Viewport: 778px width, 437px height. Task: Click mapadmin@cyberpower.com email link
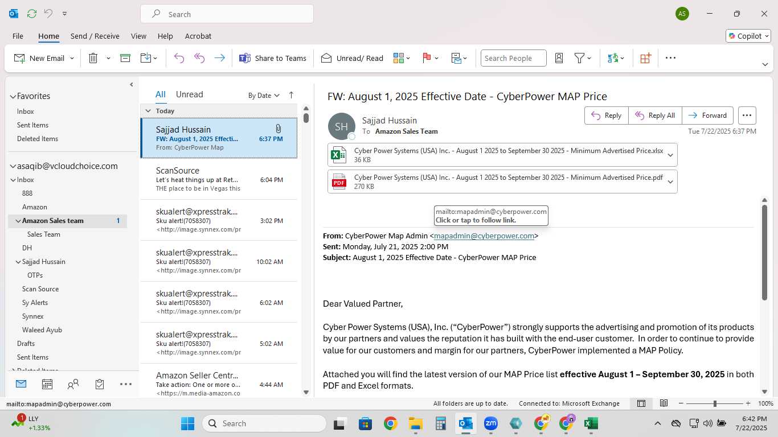pos(484,236)
